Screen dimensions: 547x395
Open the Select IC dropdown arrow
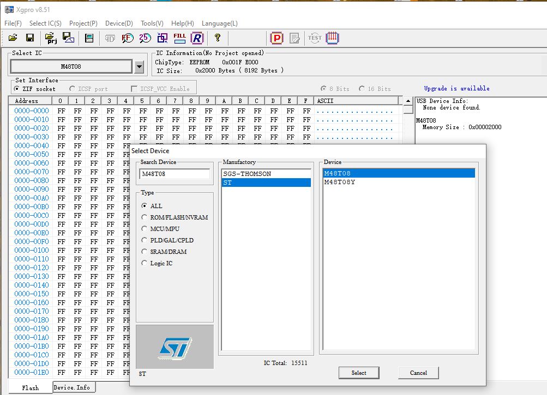coord(139,66)
